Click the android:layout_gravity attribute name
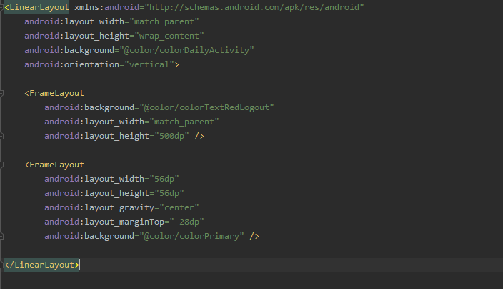Image resolution: width=503 pixels, height=289 pixels. (99, 207)
